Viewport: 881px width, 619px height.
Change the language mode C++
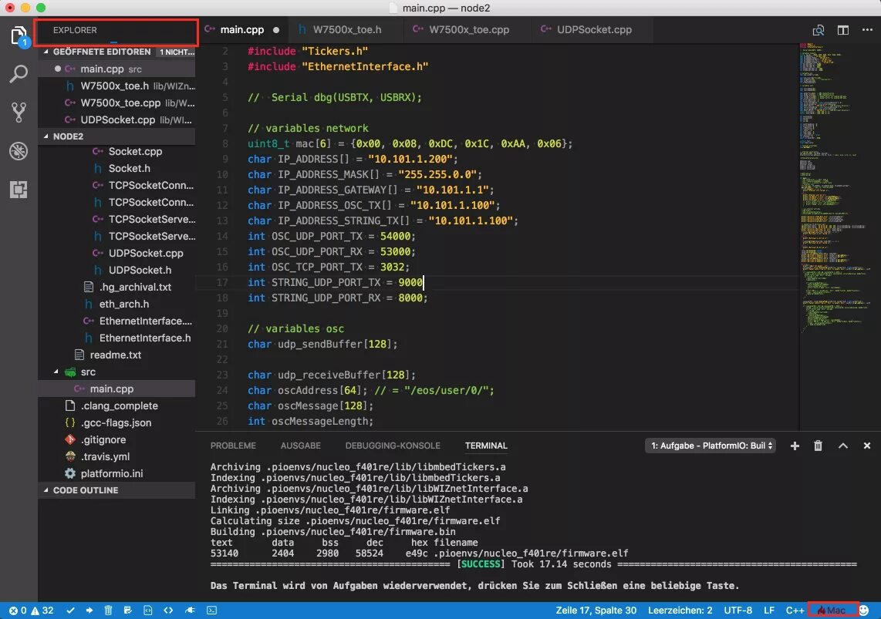[795, 610]
